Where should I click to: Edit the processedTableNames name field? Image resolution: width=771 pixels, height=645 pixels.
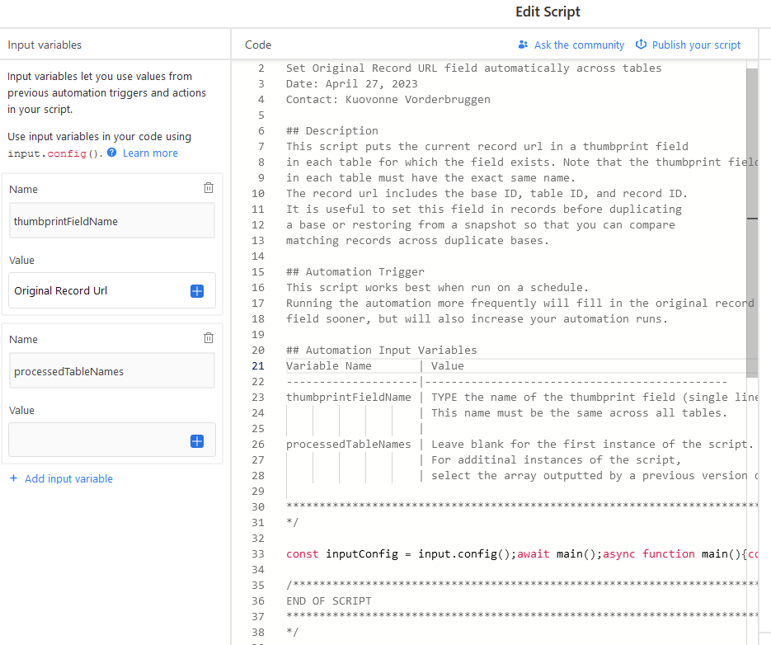tap(112, 371)
